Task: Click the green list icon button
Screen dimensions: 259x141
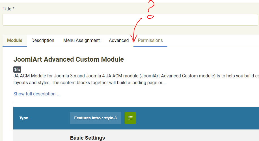Action: (x=130, y=118)
